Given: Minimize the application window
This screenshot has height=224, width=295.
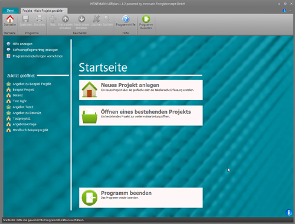Looking at the screenshot, I should (279, 4).
